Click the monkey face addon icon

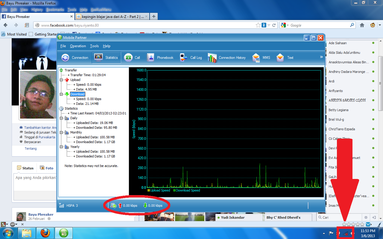(x=373, y=25)
